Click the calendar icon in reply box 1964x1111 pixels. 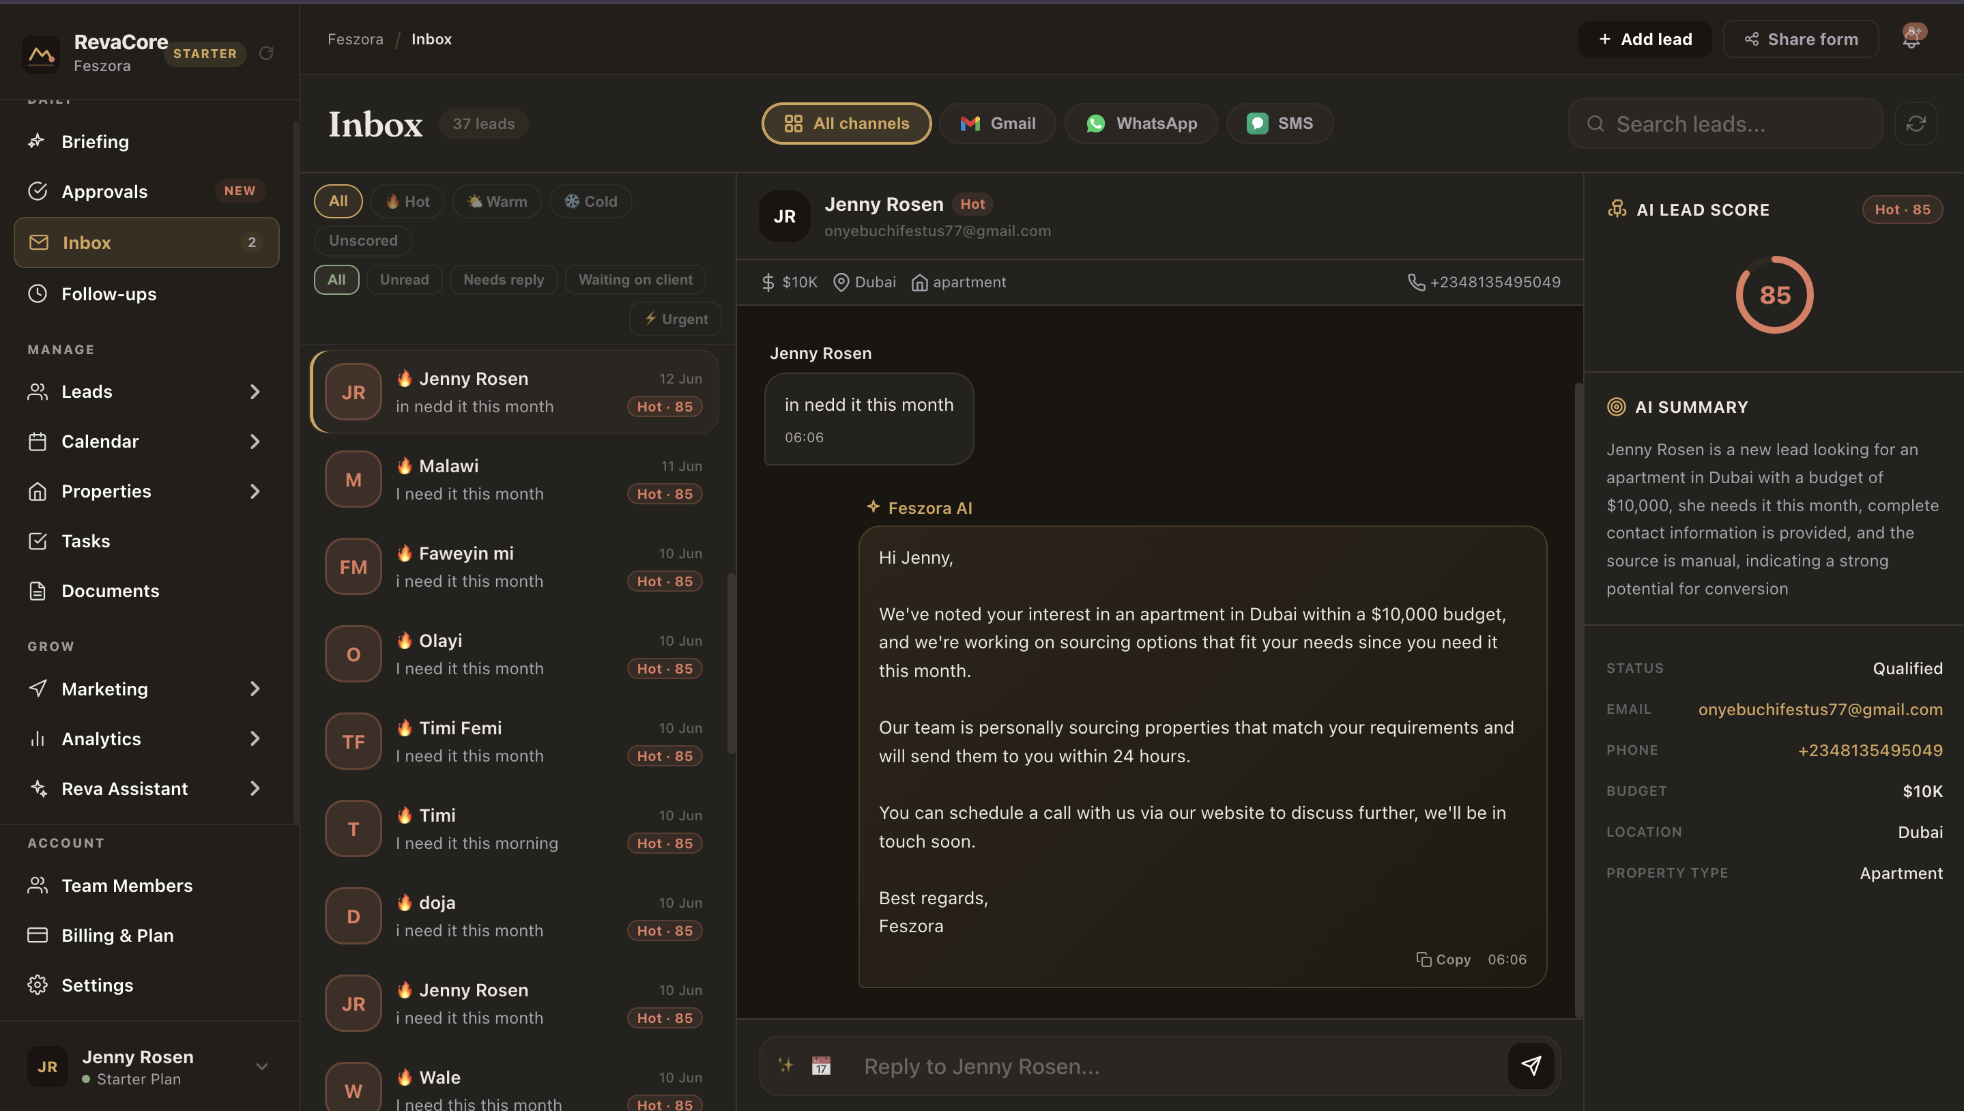(820, 1065)
